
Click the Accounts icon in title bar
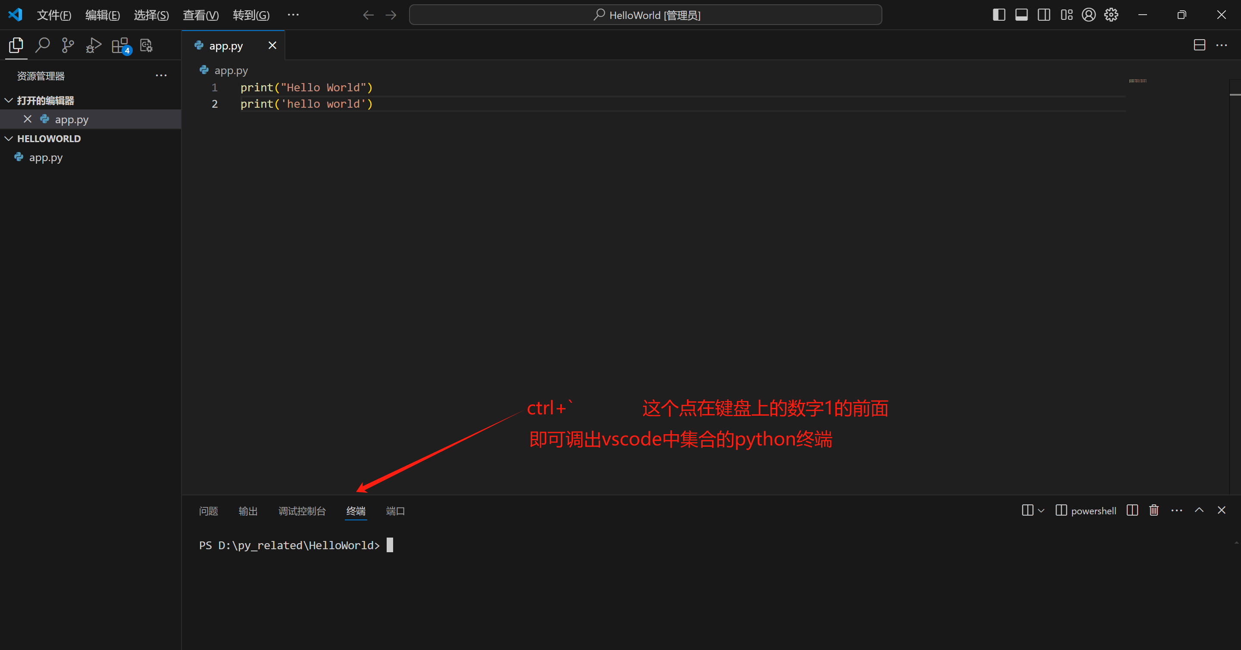coord(1088,15)
